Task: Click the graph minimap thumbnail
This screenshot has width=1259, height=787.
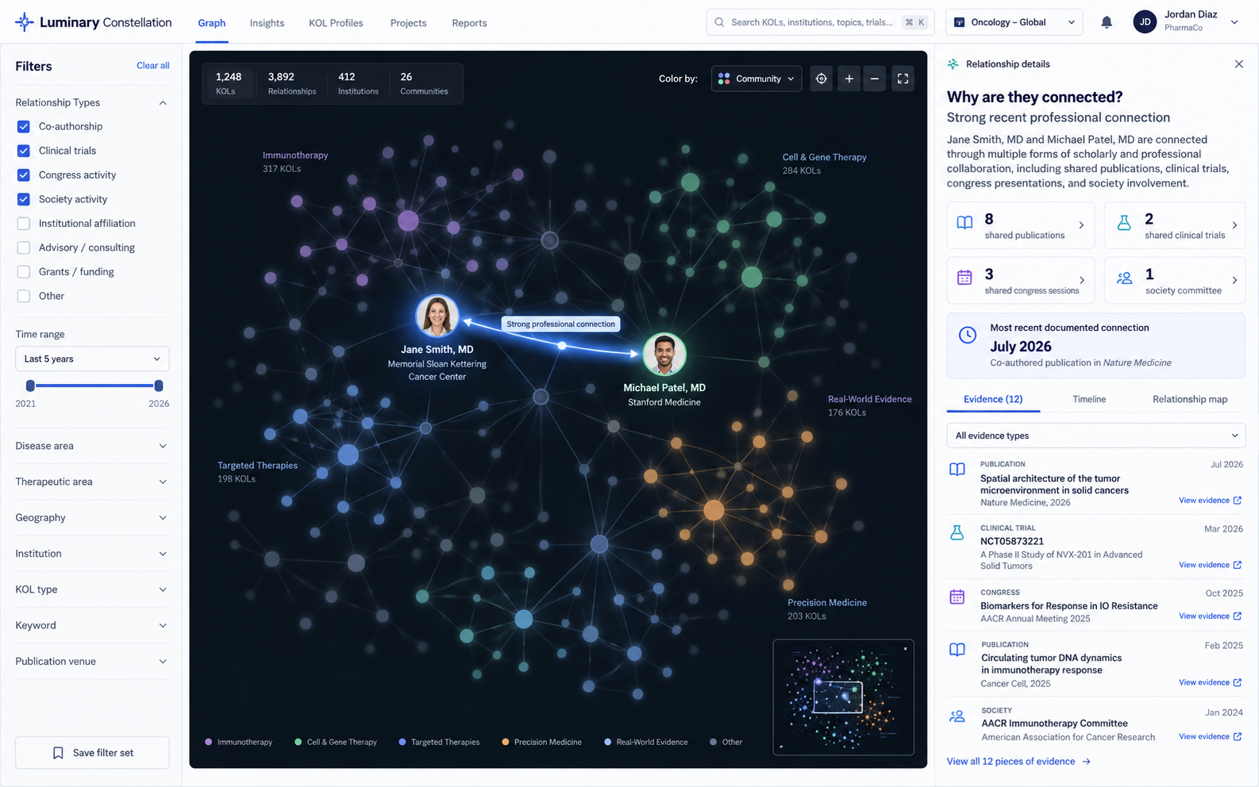Action: [x=843, y=697]
